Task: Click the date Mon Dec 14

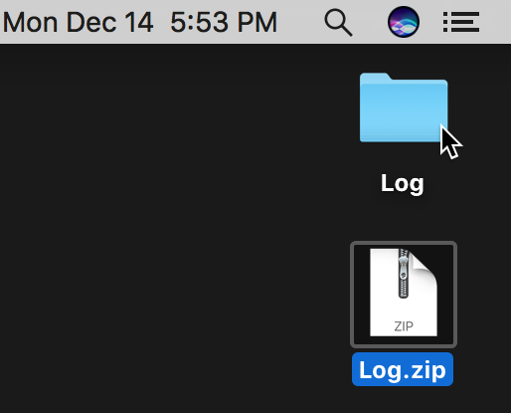Action: pos(78,23)
